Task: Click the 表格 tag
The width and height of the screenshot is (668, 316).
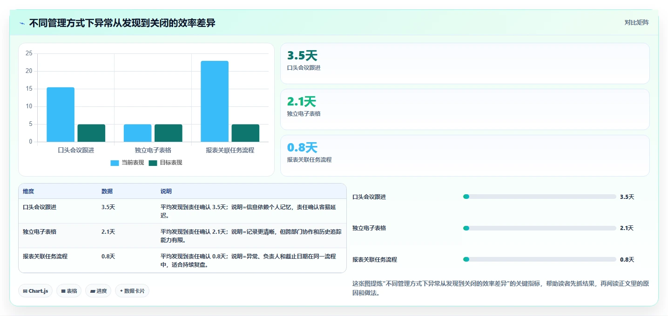Action: click(x=69, y=291)
